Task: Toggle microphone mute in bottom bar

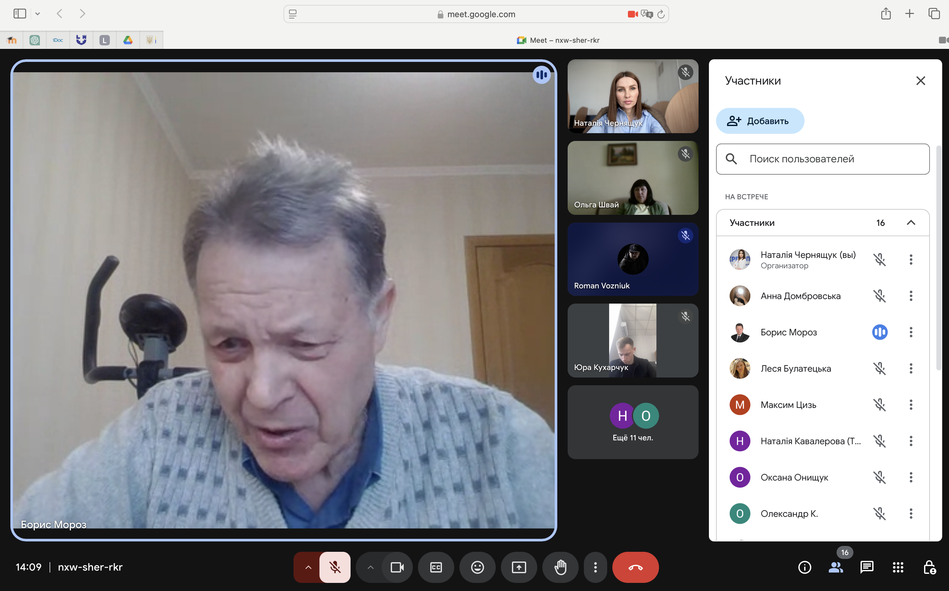Action: (335, 567)
